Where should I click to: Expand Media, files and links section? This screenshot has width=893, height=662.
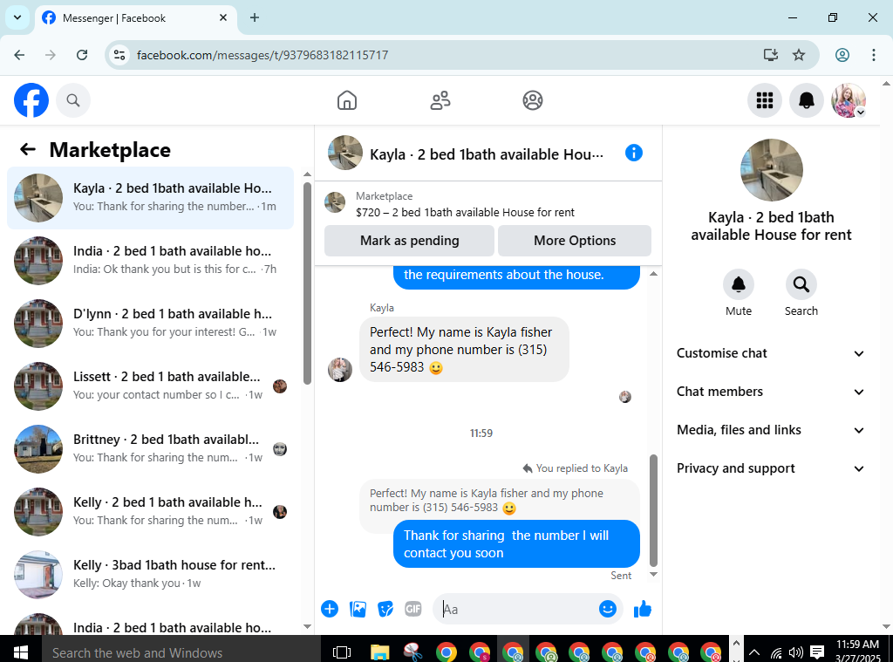pos(771,430)
